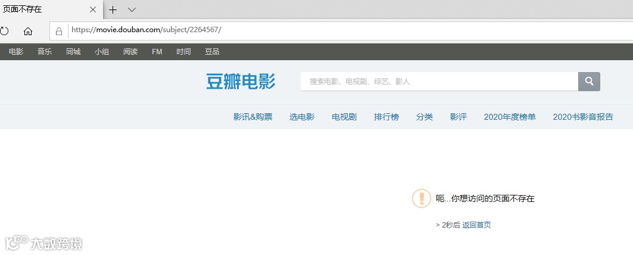633x255 pixels.
Task: Open 小组 in top navigation
Action: (x=102, y=52)
